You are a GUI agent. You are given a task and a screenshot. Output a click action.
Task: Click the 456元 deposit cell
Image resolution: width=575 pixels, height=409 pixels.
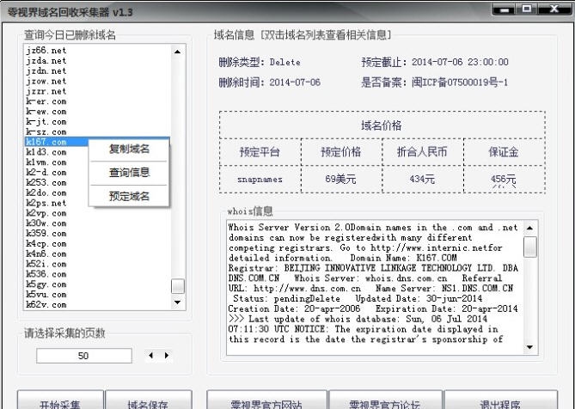point(504,180)
